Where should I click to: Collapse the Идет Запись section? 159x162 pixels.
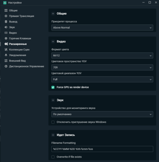[53, 135]
